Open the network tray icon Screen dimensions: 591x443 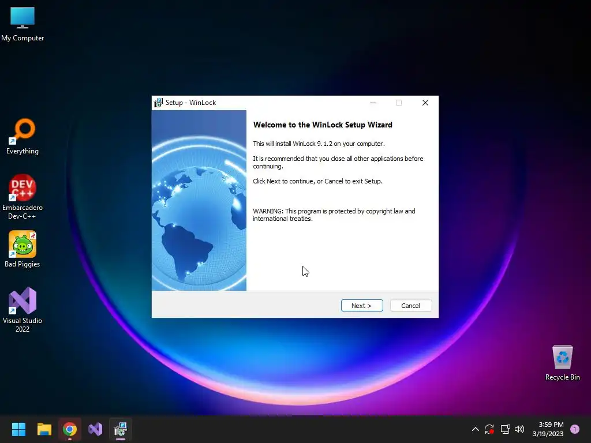click(x=505, y=429)
